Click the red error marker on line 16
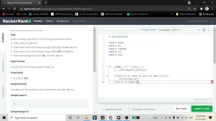Screen dimensions: 216x121 (x=212, y=82)
